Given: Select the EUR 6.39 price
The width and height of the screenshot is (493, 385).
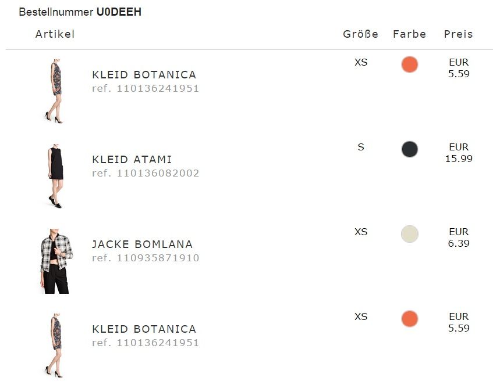Looking at the screenshot, I should click(x=459, y=238).
